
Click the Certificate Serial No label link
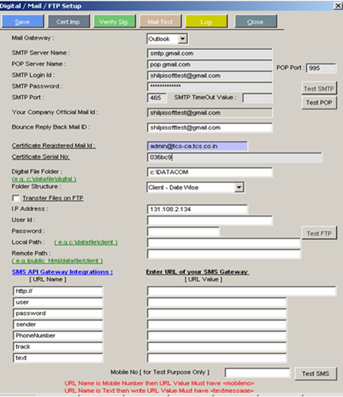41,157
